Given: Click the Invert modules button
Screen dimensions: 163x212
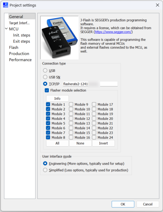Looking at the screenshot, I should (103, 143).
